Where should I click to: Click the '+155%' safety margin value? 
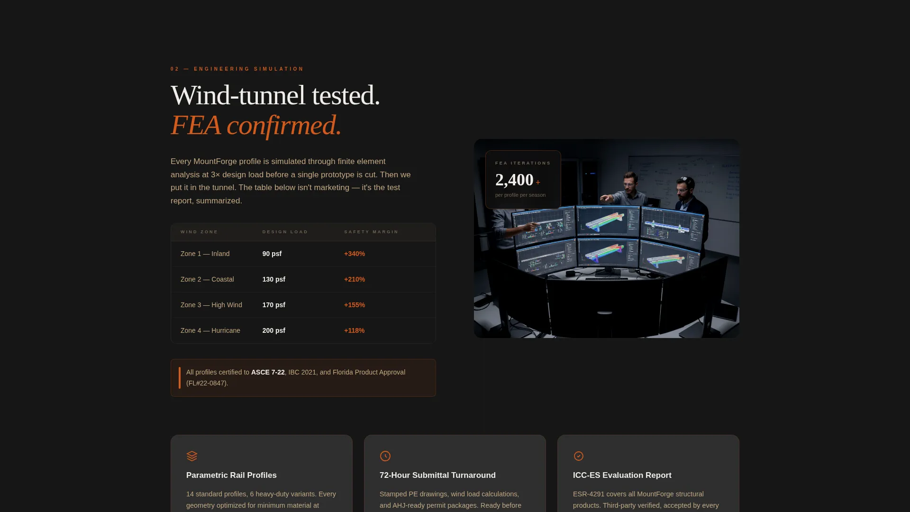pos(355,305)
